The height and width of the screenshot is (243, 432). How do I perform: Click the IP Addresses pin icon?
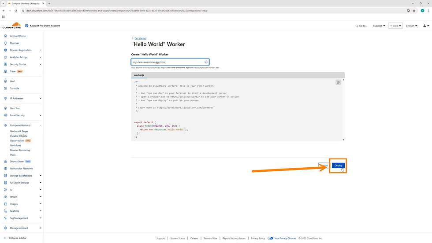click(x=5, y=99)
